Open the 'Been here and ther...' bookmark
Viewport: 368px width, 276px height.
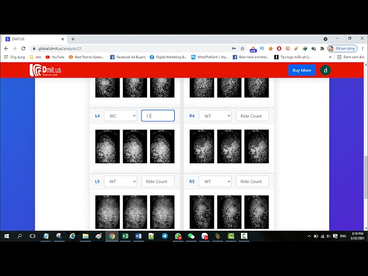(x=251, y=57)
